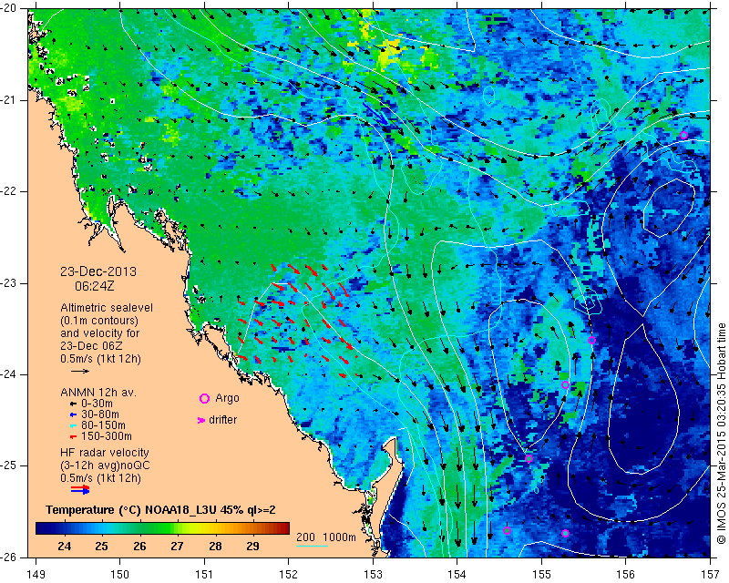Viewport: 729px width, 583px height.
Task: Click the magenta Argo circle legend symbol
Action: (x=204, y=398)
